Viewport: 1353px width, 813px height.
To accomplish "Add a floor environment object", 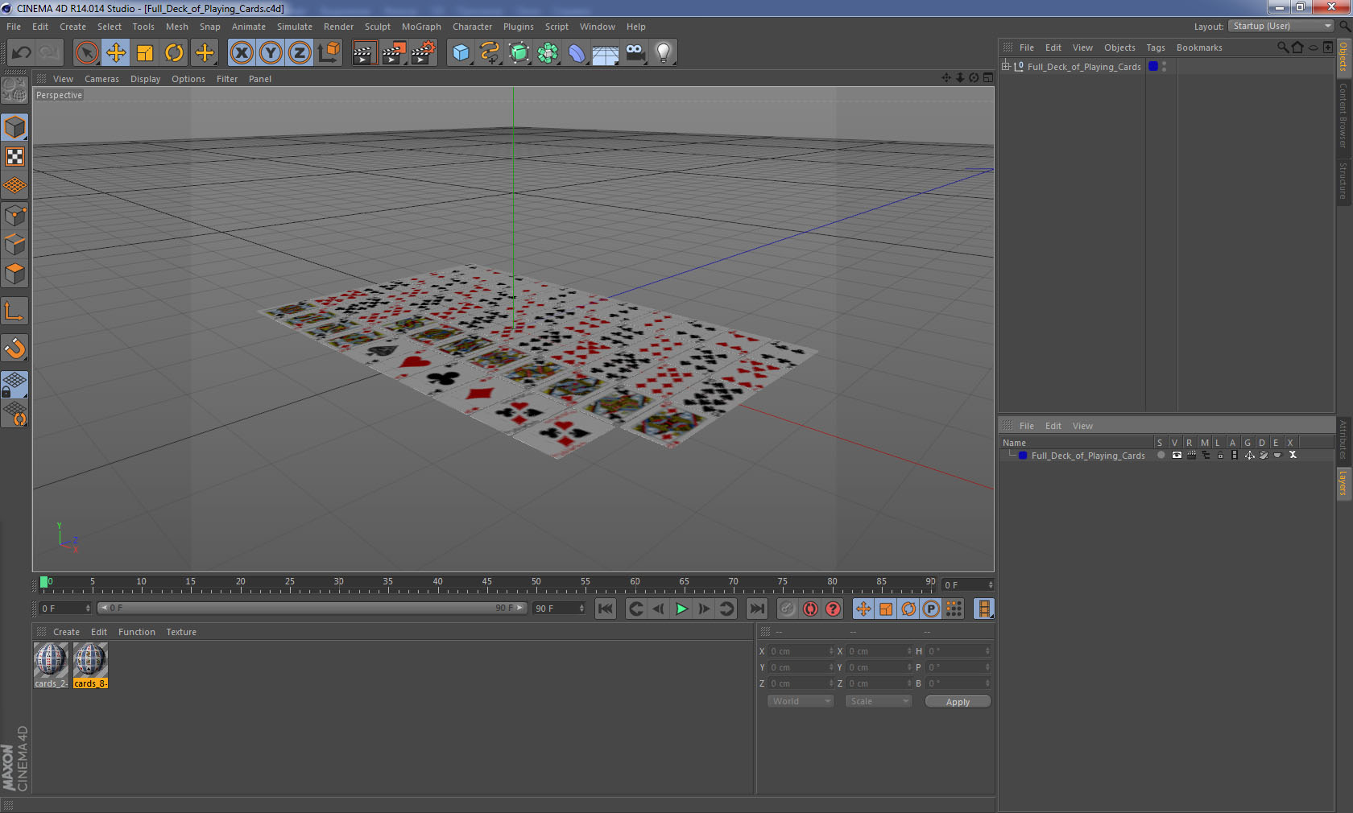I will 606,53.
